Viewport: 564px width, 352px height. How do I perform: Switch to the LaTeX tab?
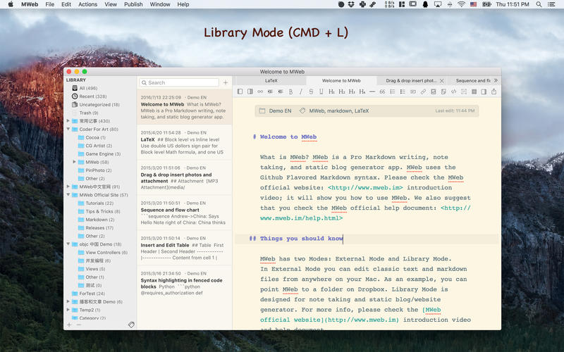271,81
